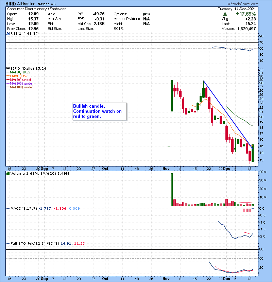This screenshot has width=272, height=282.
Task: Click the 'Bullish candle' annotation text box
Action: (100, 111)
